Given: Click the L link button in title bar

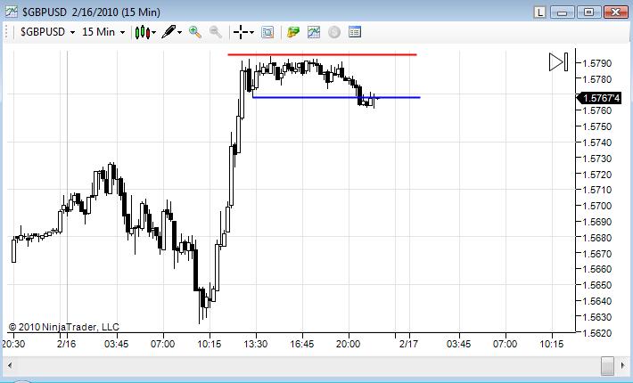Looking at the screenshot, I should (539, 12).
